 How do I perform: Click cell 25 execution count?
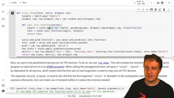(13, 88)
